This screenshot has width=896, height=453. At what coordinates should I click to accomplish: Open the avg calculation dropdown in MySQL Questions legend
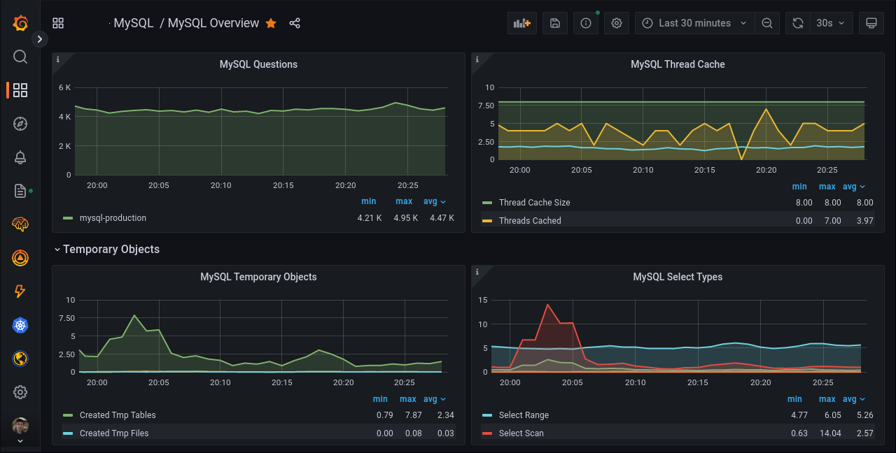[x=434, y=201]
